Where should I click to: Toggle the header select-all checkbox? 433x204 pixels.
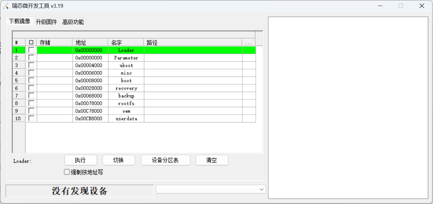tap(31, 43)
